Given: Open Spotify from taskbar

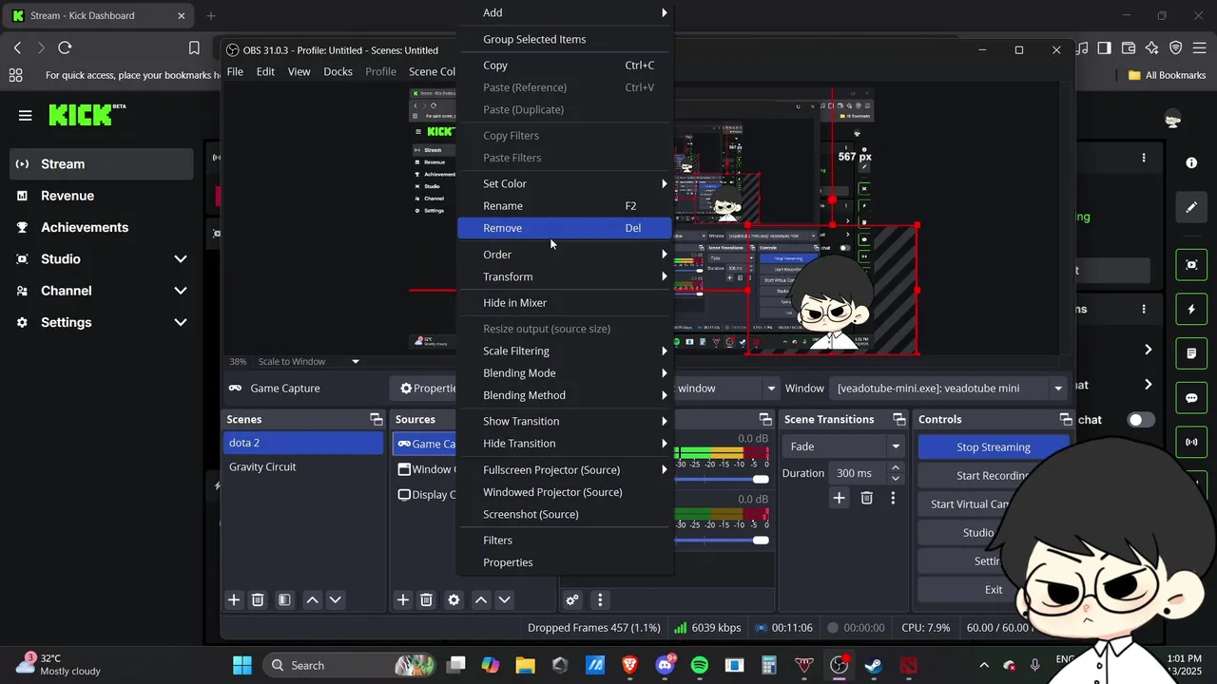Looking at the screenshot, I should [x=699, y=665].
